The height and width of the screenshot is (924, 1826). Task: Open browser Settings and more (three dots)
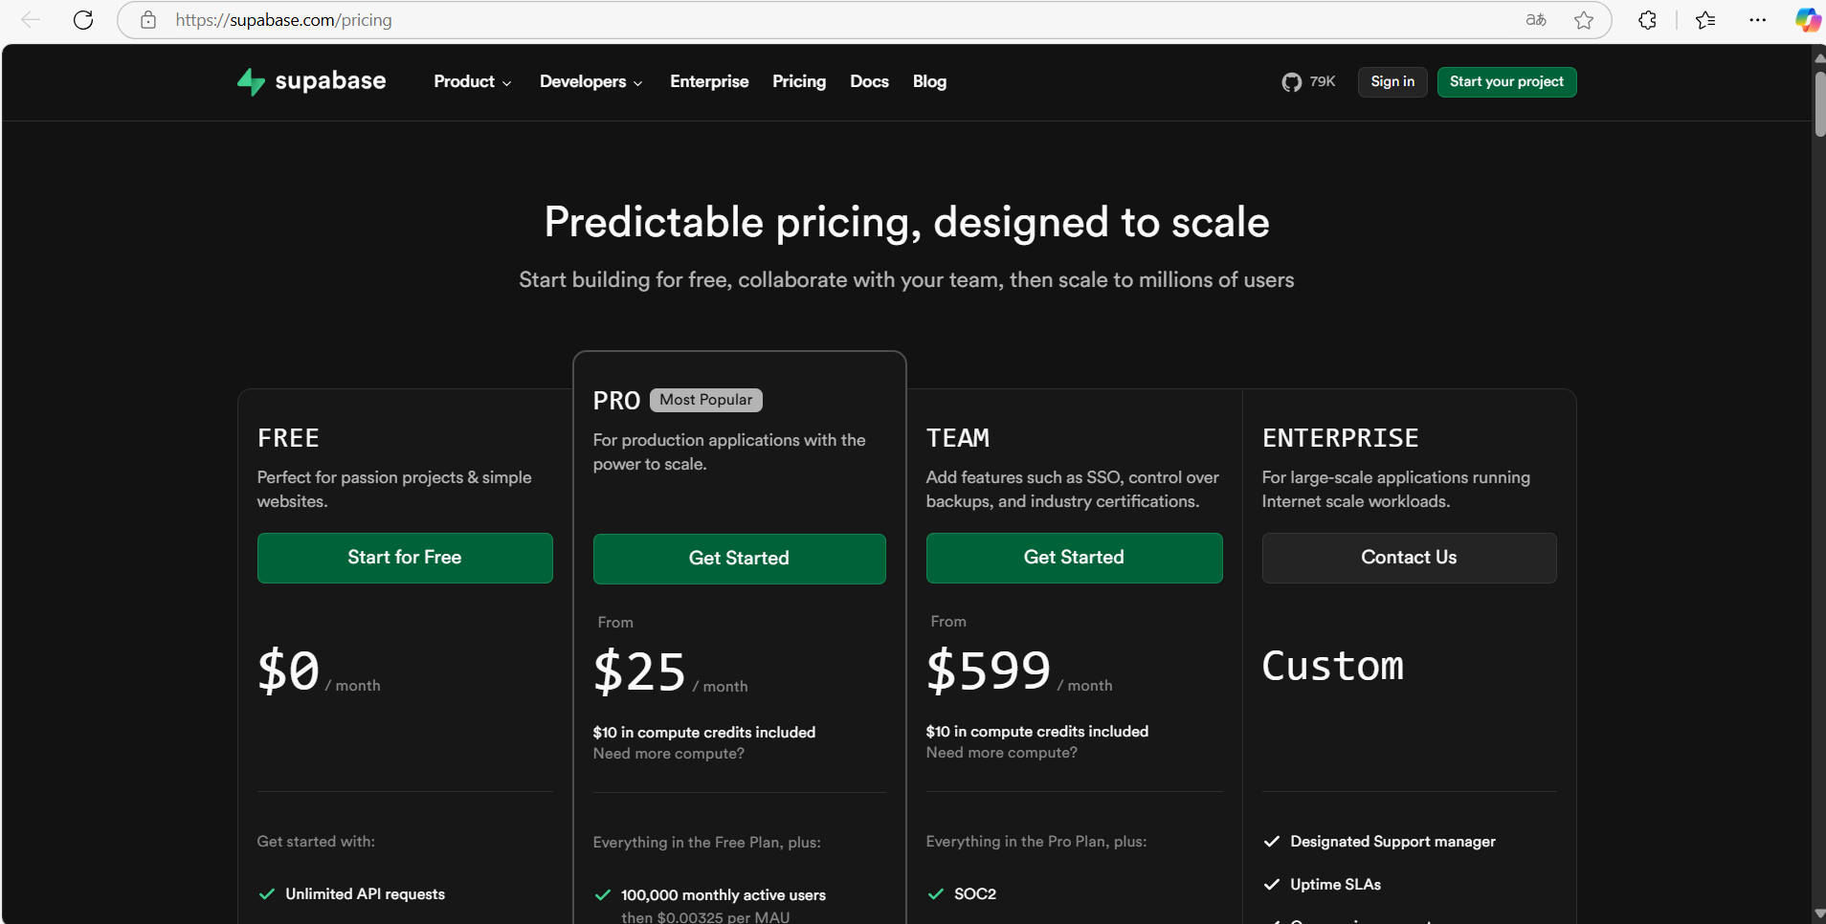click(x=1757, y=20)
